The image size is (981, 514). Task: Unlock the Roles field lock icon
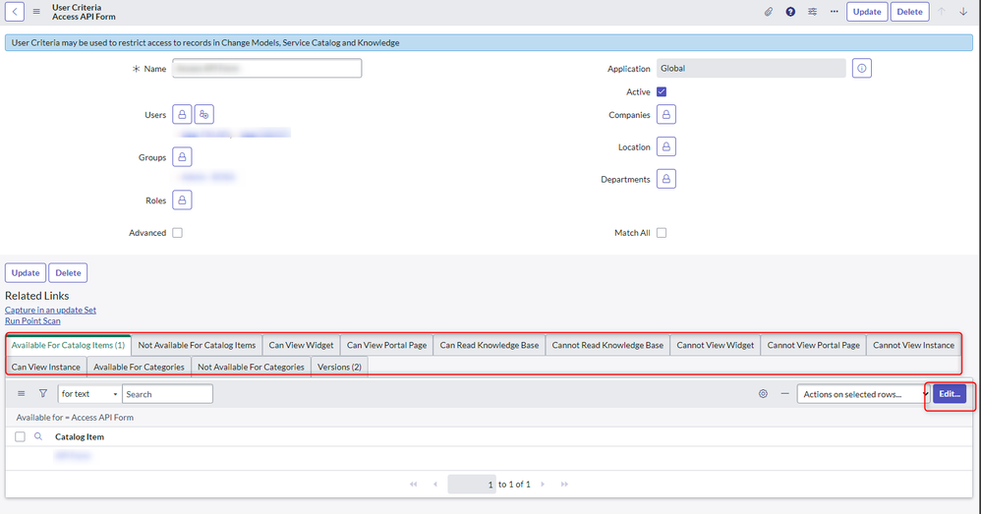coord(182,200)
